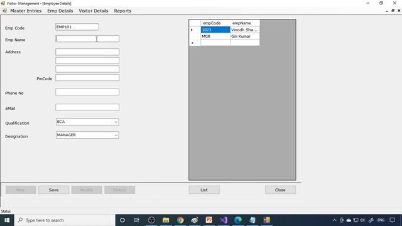Image resolution: width=402 pixels, height=226 pixels.
Task: Click the Phone No input field
Action: point(87,92)
